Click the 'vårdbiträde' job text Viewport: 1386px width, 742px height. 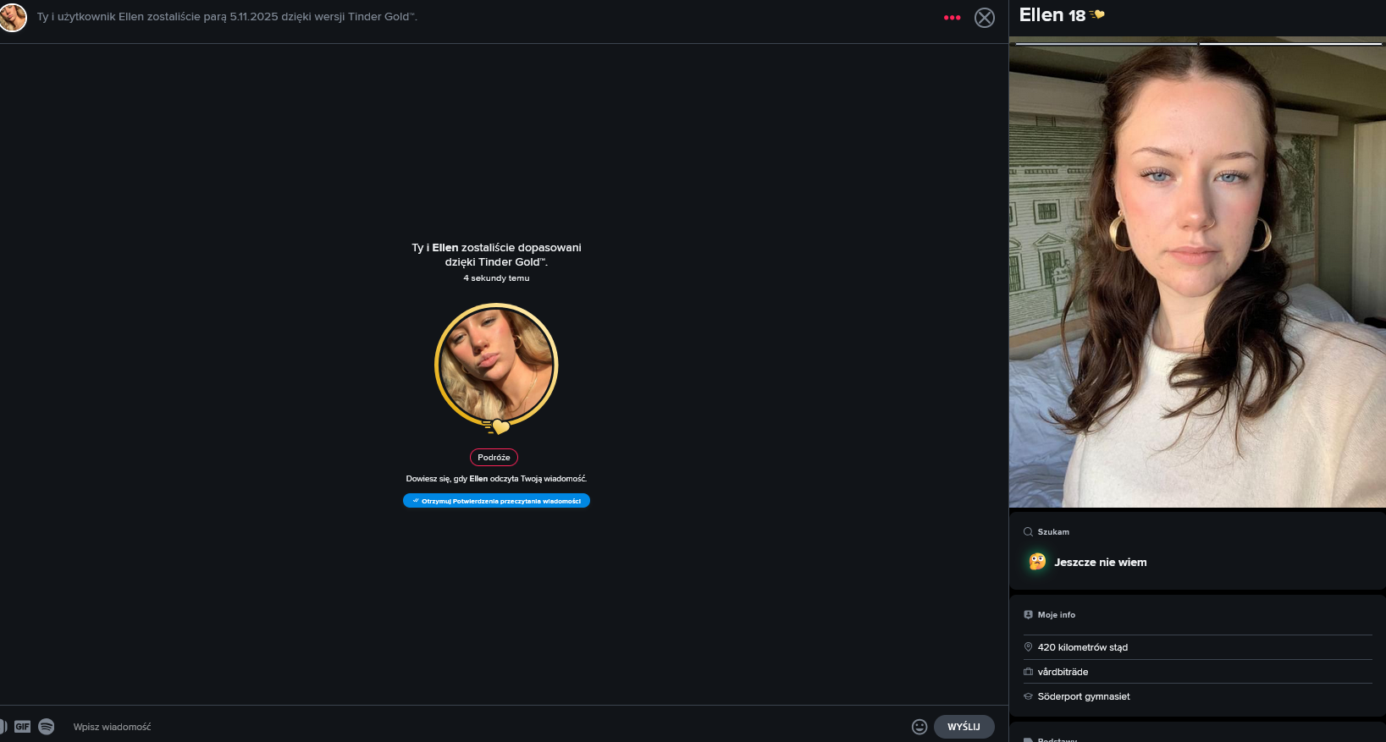tap(1063, 672)
